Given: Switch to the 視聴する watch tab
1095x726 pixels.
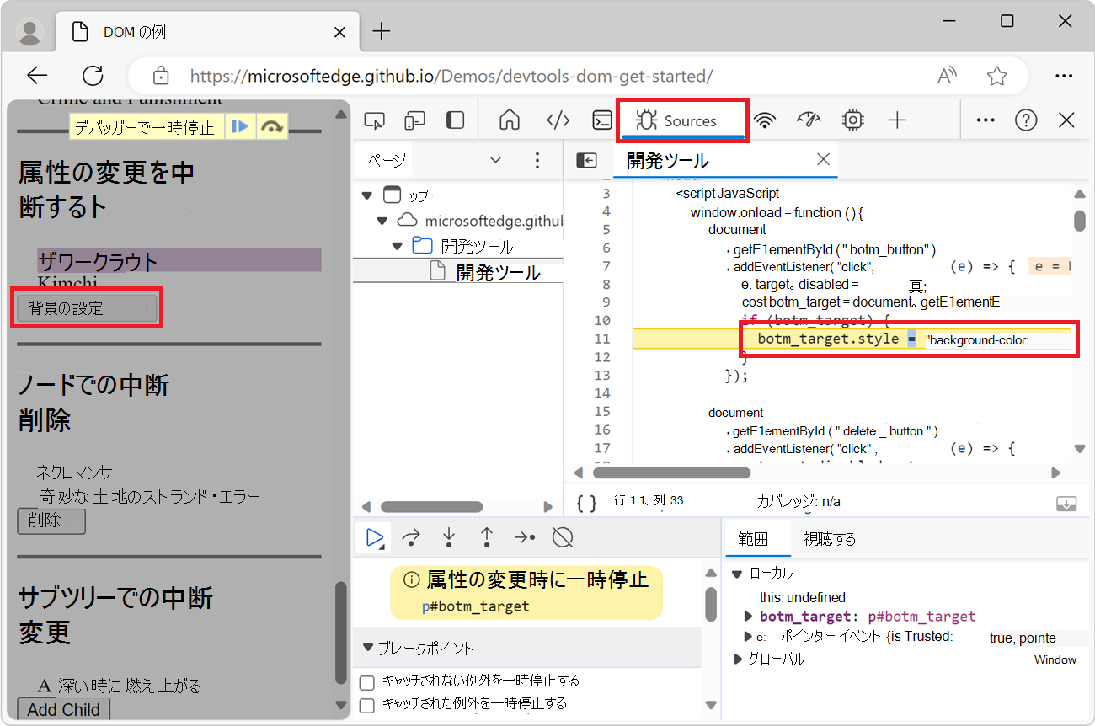Looking at the screenshot, I should coord(829,539).
